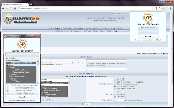The width and height of the screenshot is (174, 108).
Task: Select 'Search topic title only' in Warez-BB Search window
Action: coord(8,91)
